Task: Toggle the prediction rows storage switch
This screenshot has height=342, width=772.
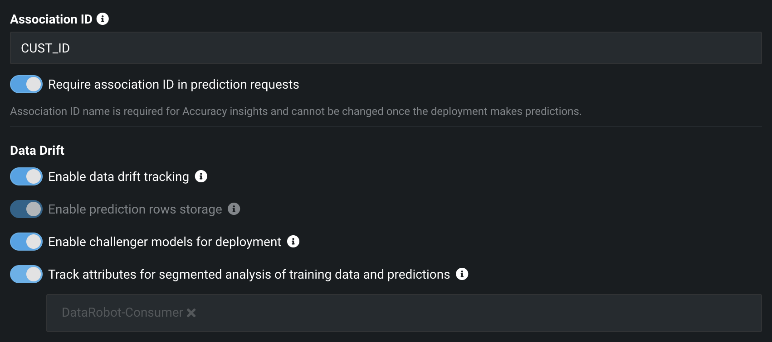Action: pyautogui.click(x=26, y=209)
